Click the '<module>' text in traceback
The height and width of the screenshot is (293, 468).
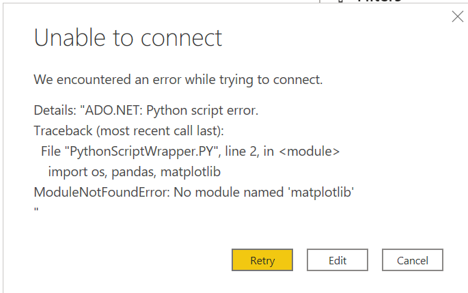(x=309, y=151)
